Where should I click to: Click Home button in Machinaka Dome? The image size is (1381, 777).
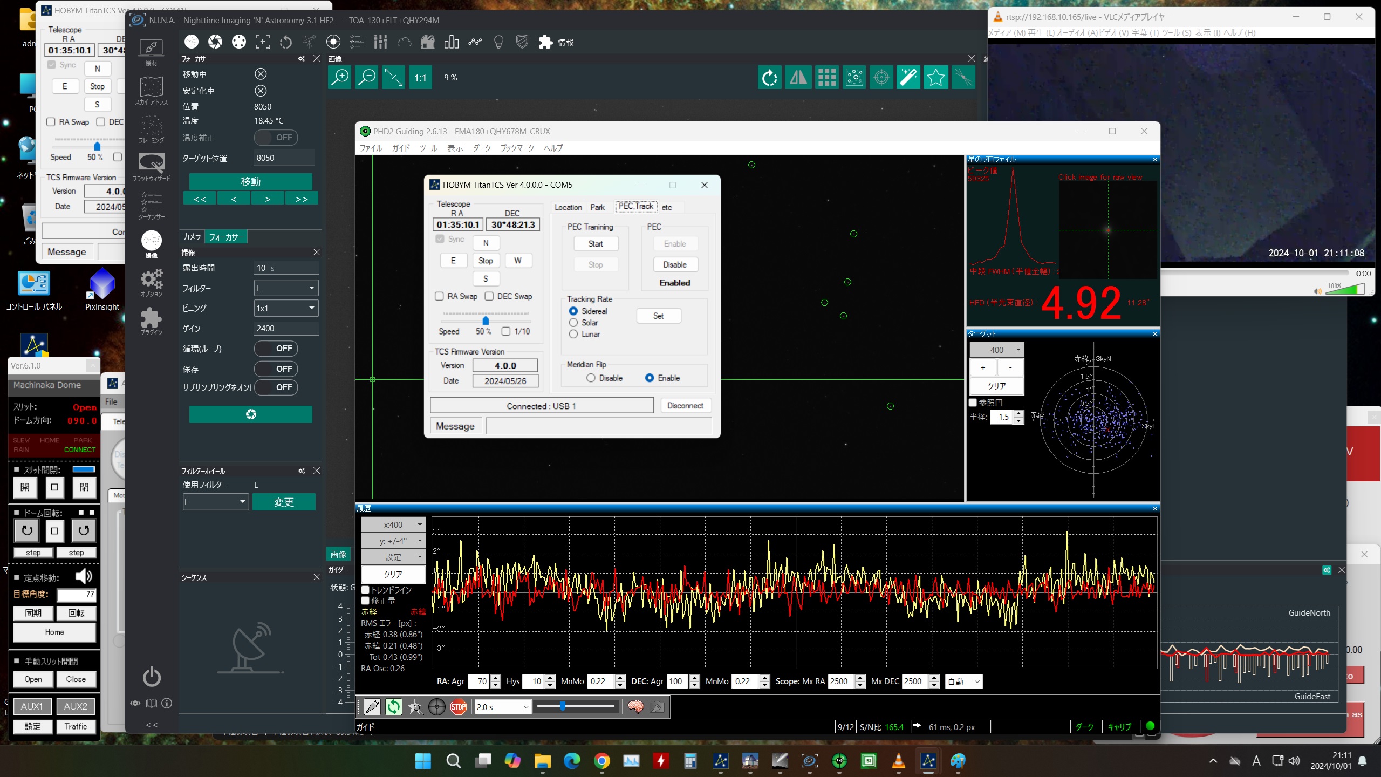(x=54, y=632)
